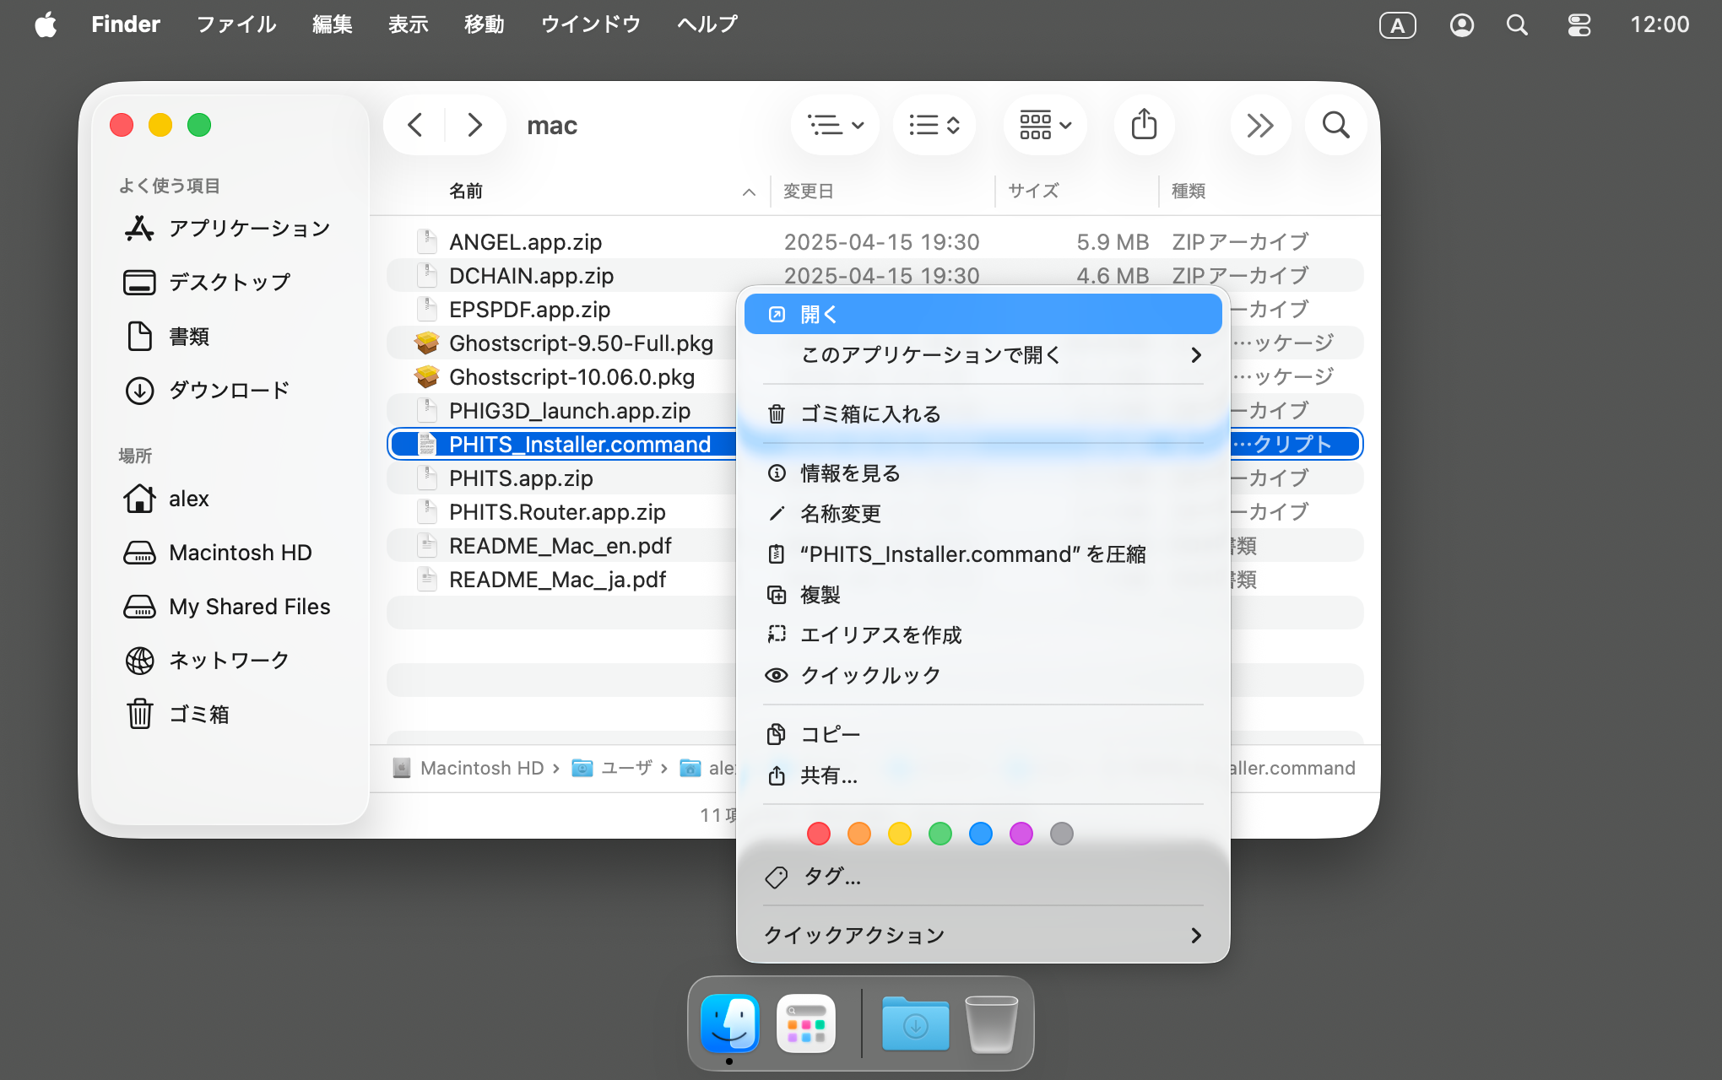This screenshot has width=1722, height=1080.
Task: Open the list view options dropdown
Action: point(835,125)
